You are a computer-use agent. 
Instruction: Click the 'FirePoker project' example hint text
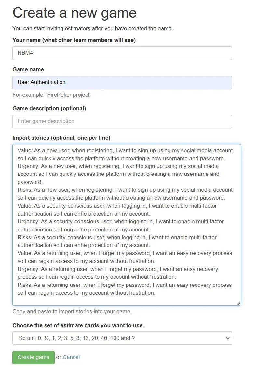[x=51, y=95]
